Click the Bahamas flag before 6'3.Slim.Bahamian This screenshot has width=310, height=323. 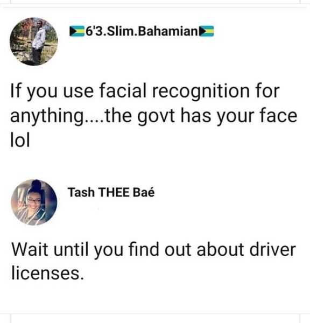point(77,31)
